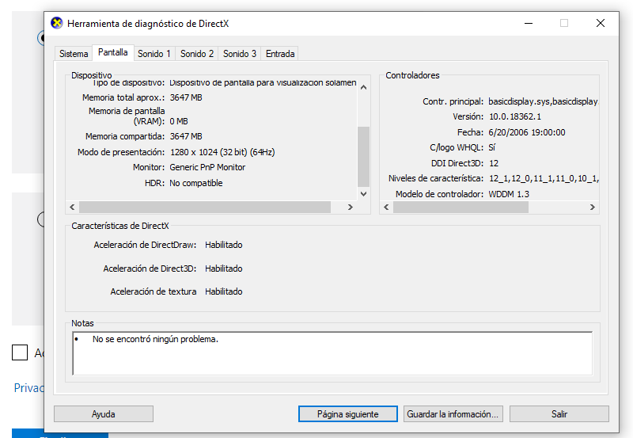The image size is (633, 438).
Task: Click 'Habilitado' next to Aceleración de Direct3D
Action: click(x=224, y=269)
